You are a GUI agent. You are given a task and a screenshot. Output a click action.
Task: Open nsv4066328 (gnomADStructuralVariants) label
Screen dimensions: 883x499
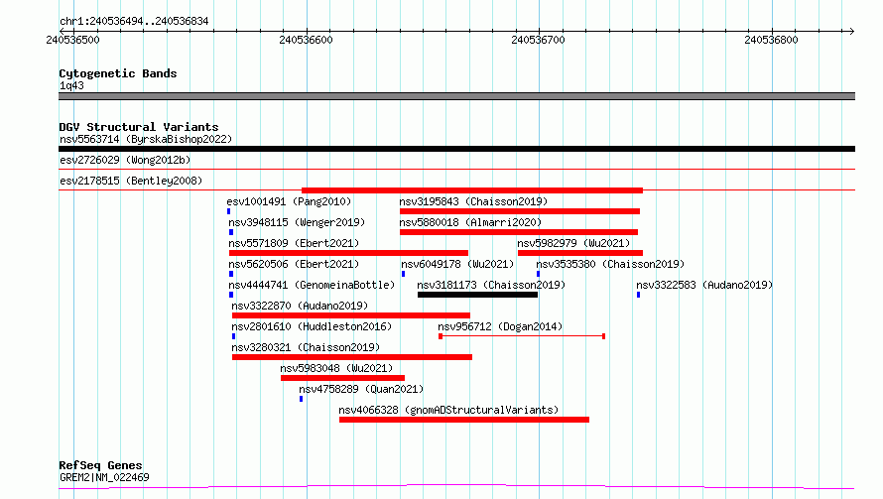pyautogui.click(x=448, y=410)
